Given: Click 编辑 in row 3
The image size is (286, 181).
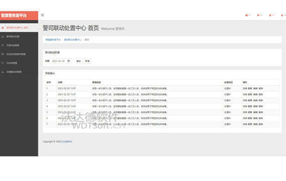Looking at the screenshot, I should pos(255,101).
